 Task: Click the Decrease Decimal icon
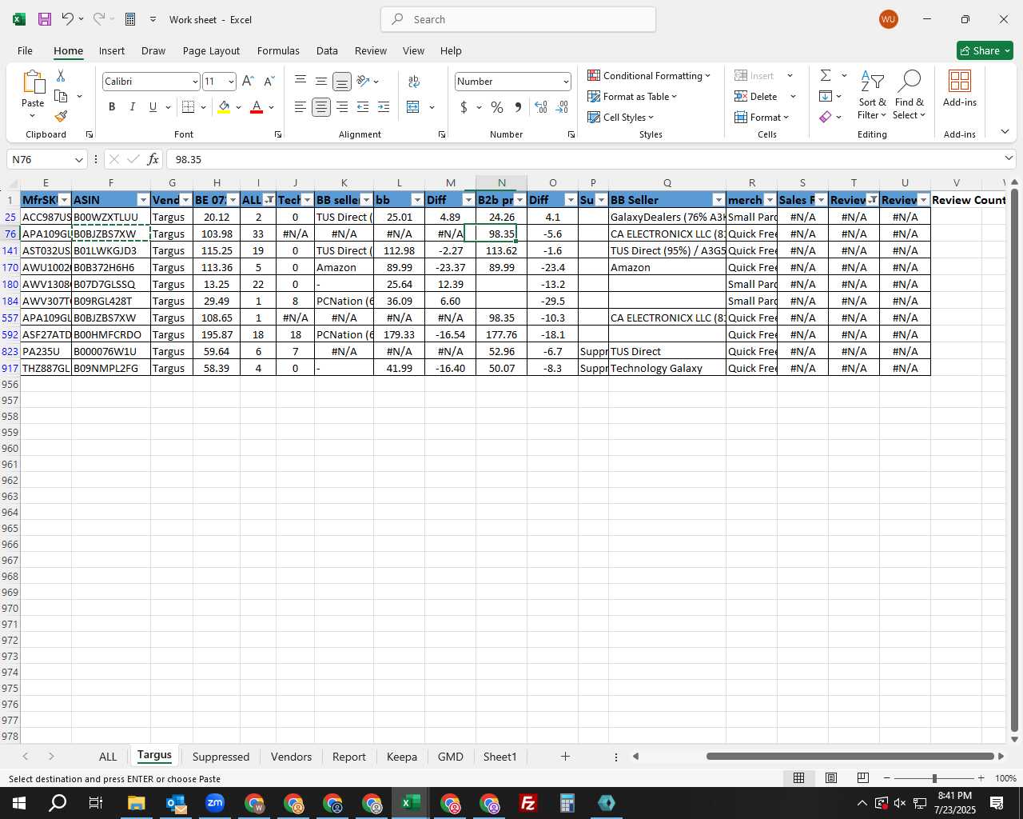562,107
